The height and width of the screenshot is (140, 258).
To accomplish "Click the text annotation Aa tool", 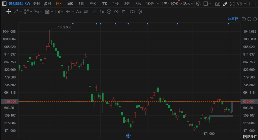I will pyautogui.click(x=78, y=12).
